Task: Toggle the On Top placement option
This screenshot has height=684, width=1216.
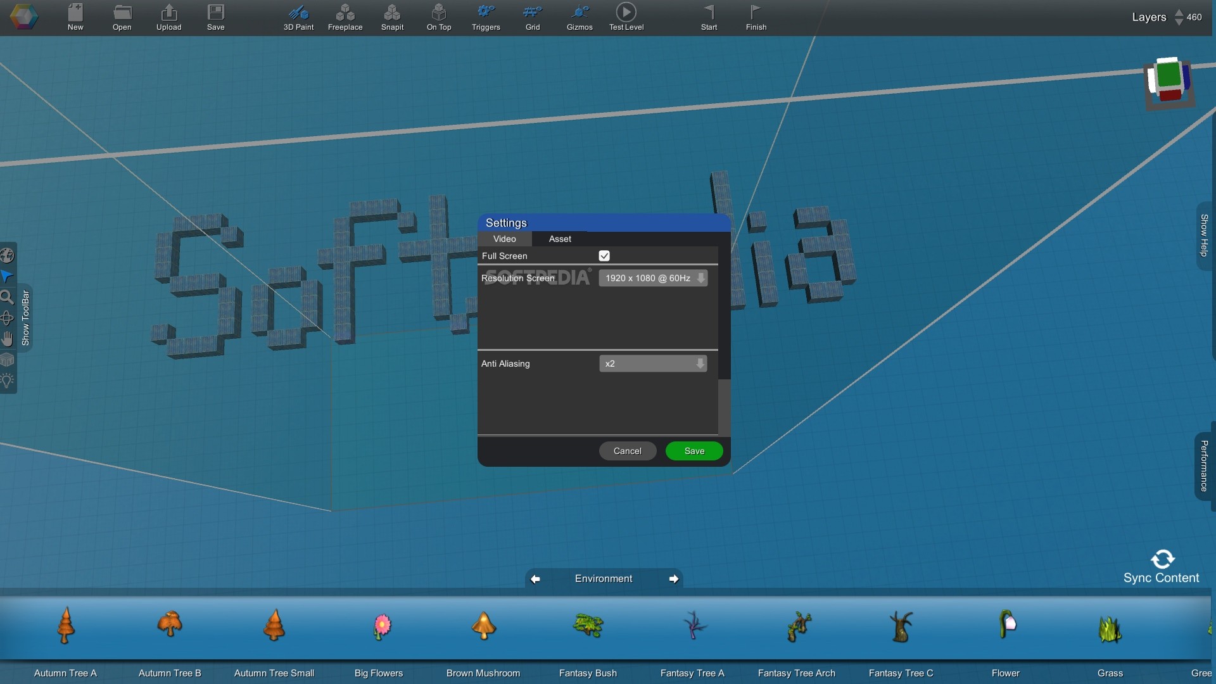Action: click(x=439, y=17)
